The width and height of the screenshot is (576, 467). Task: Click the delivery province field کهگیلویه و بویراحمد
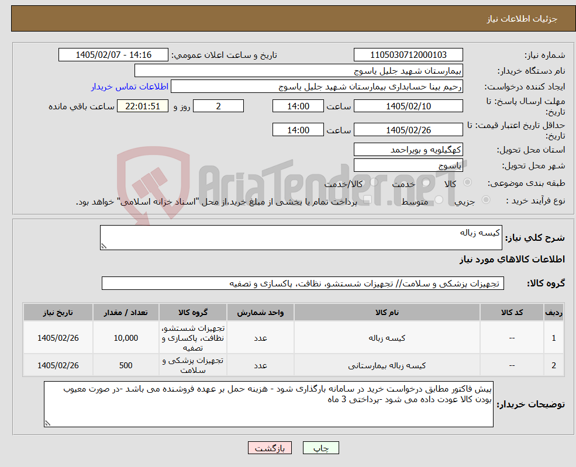click(408, 150)
